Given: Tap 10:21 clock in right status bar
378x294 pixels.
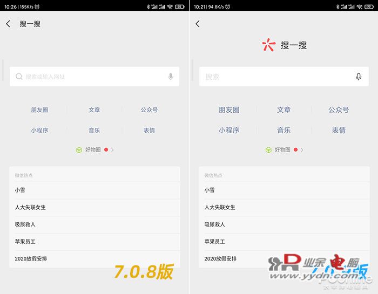Looking at the screenshot, I should 200,6.
